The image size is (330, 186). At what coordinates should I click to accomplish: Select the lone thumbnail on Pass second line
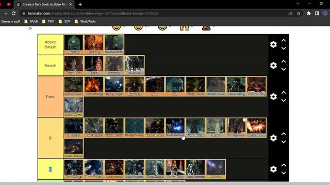[x=73, y=107]
